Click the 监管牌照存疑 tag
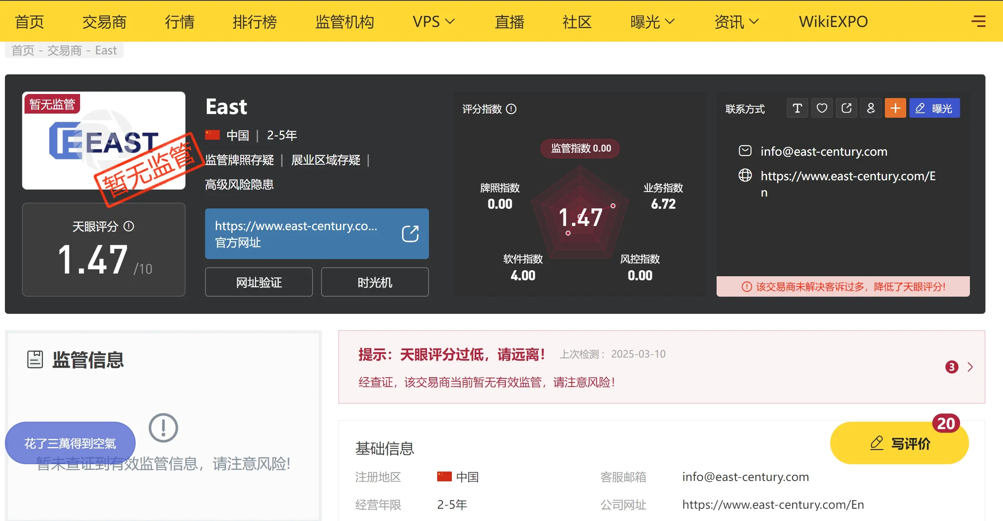The width and height of the screenshot is (1003, 521). (x=239, y=160)
